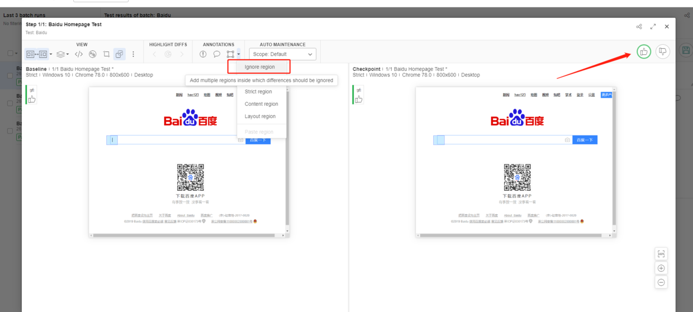Click the center highlight diffs icon

[x=168, y=54]
